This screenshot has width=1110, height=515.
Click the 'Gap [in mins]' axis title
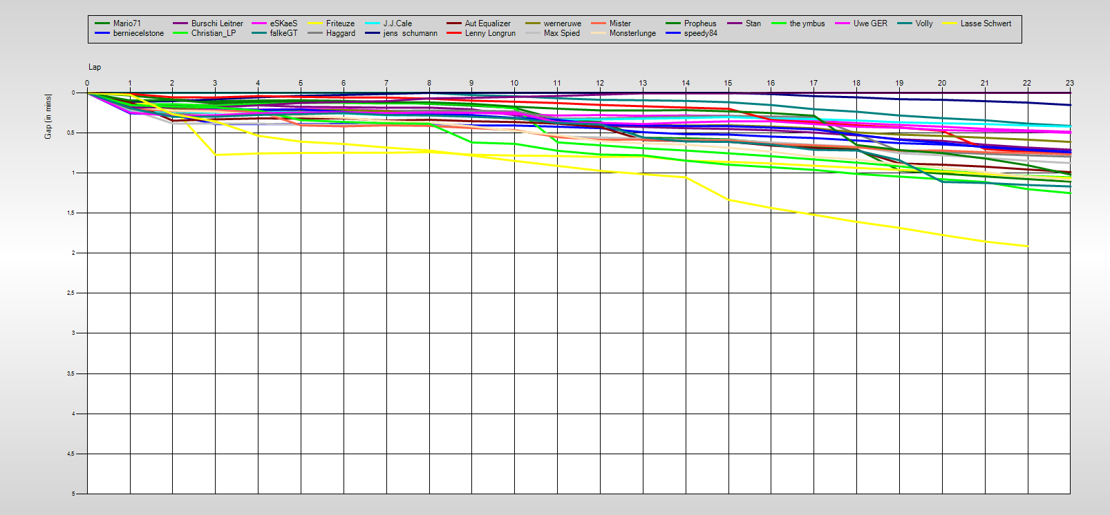point(48,117)
